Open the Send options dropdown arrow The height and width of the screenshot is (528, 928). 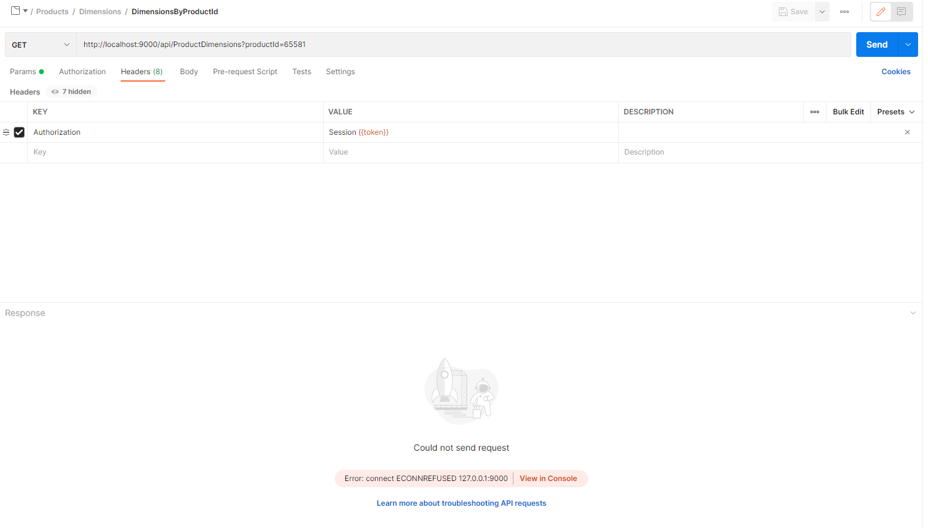908,45
